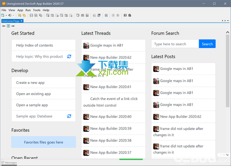Open the tab list dropdown arrow

click(228, 21)
